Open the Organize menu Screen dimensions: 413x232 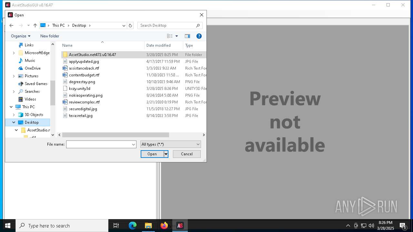click(21, 36)
